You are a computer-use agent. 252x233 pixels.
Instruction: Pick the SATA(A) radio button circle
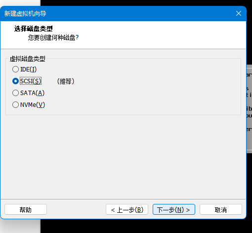point(15,93)
